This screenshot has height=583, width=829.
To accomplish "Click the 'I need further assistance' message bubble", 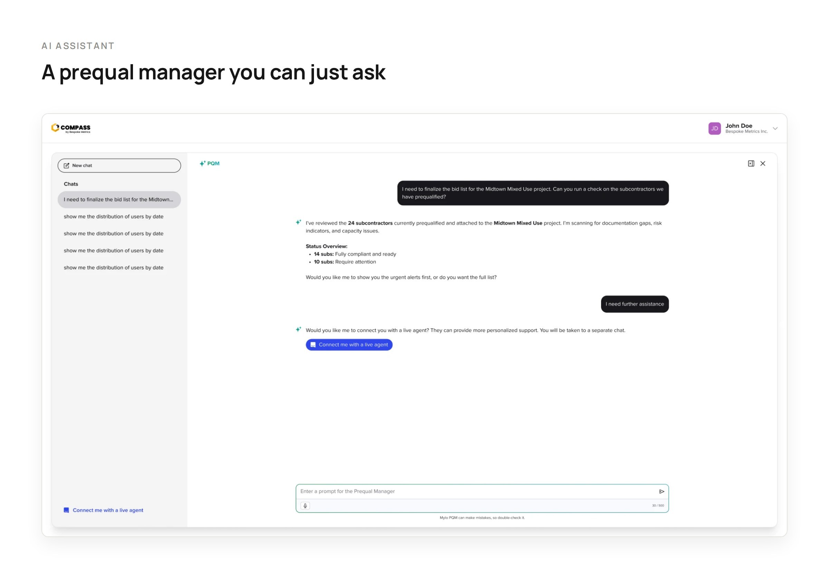I will (635, 304).
